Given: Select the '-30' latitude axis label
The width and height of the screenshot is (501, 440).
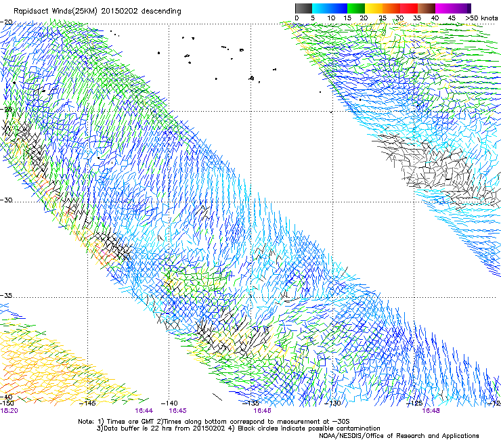Looking at the screenshot, I should (6, 200).
